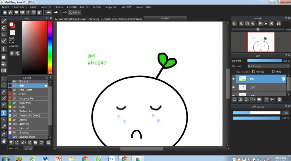Select the Move tool with four arrows
This screenshot has height=161, width=291.
[x=3, y=49]
